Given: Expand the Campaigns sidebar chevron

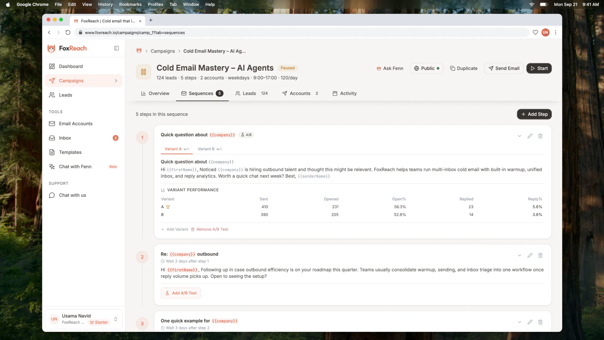Looking at the screenshot, I should (x=116, y=81).
